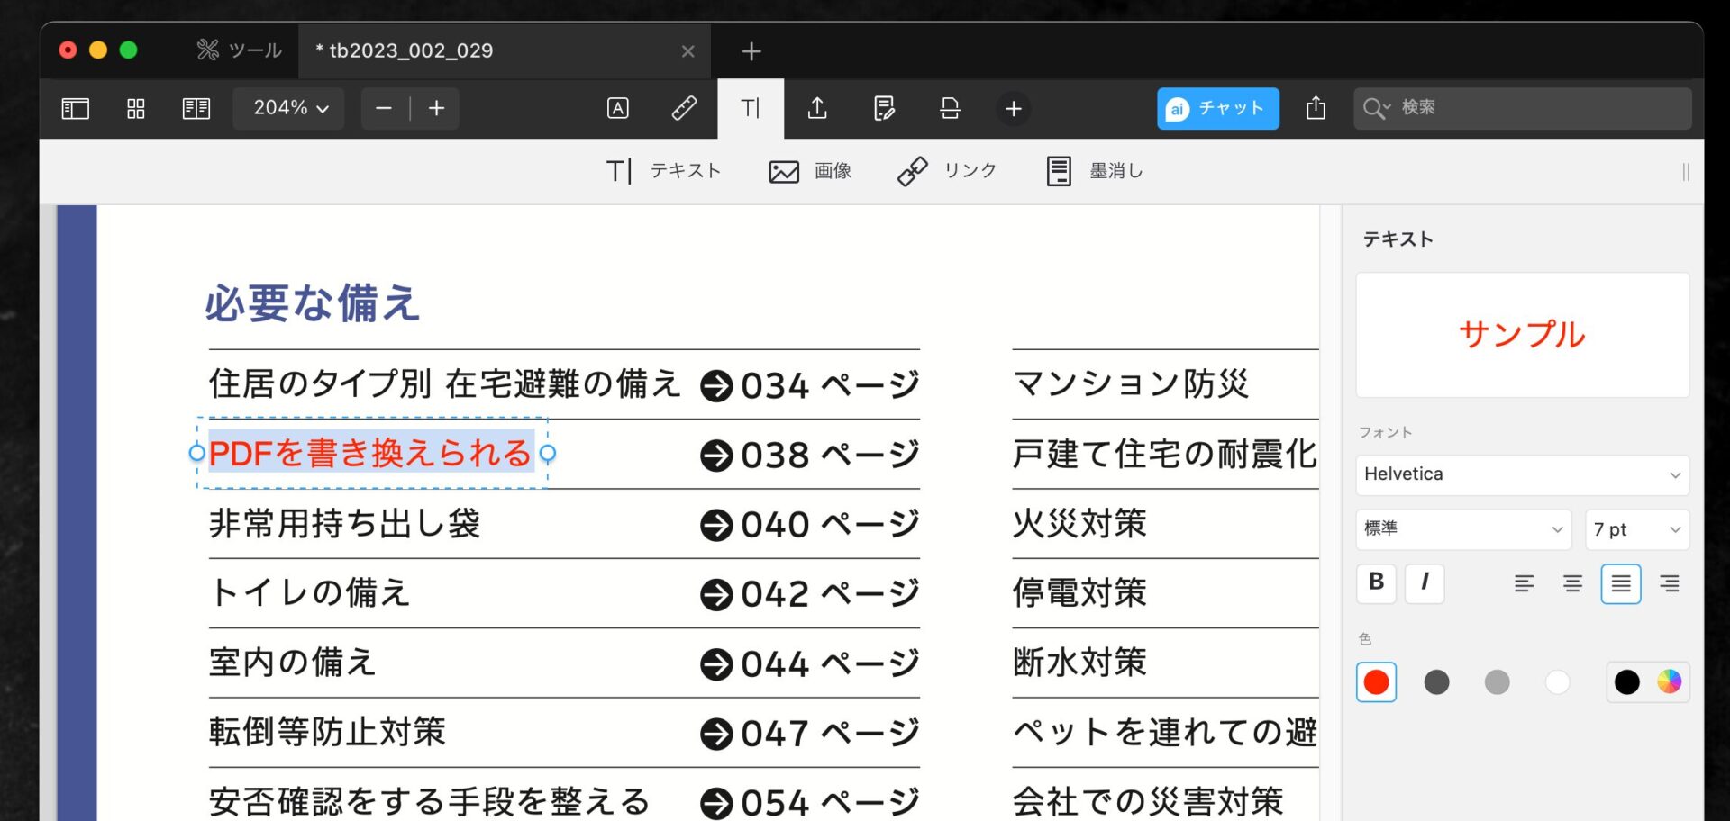This screenshot has width=1730, height=821.
Task: Pick the red color swatch
Action: [1376, 682]
